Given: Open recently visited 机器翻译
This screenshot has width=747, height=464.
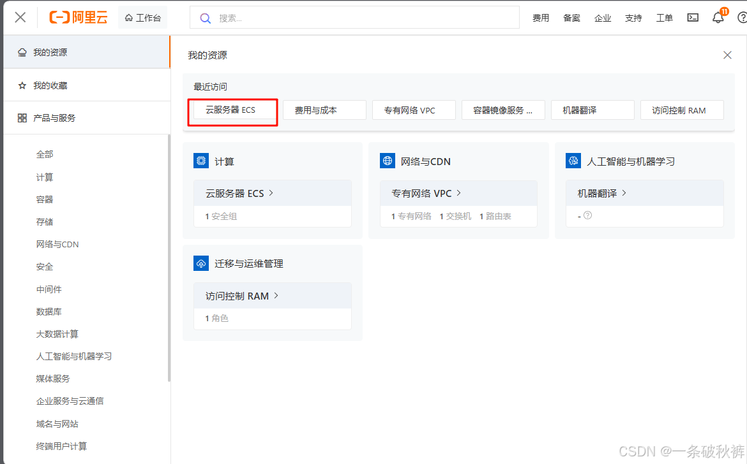Looking at the screenshot, I should 592,110.
